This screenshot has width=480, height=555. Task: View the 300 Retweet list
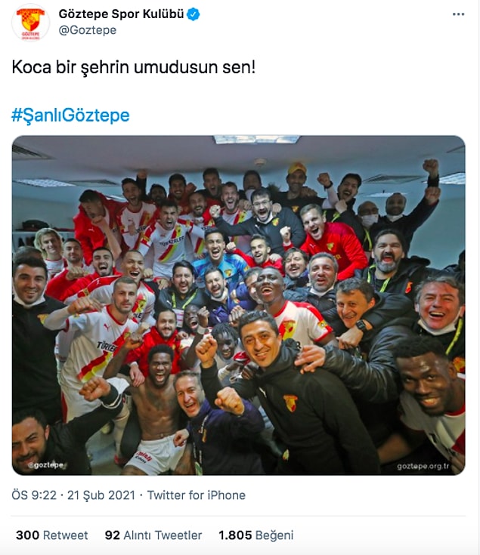(x=51, y=535)
